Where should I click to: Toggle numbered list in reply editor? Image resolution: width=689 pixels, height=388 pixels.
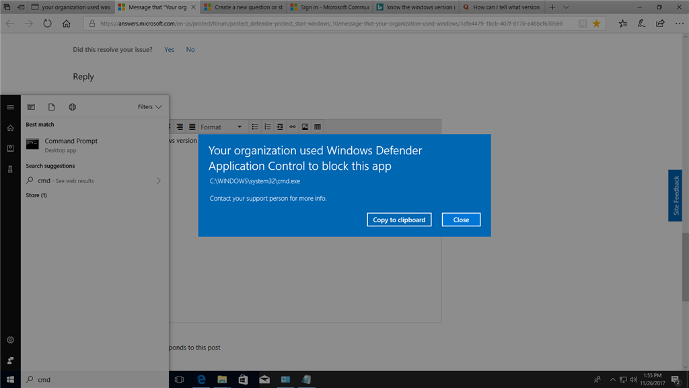tap(267, 127)
